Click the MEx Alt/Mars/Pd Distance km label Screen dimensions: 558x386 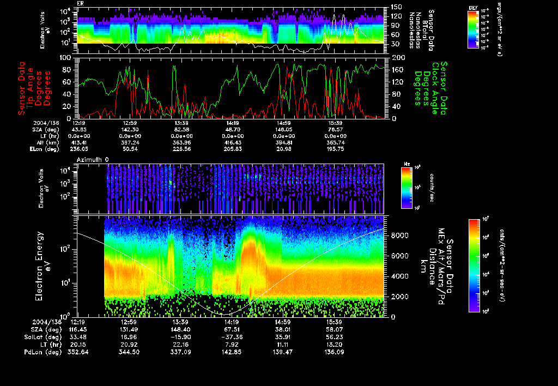tap(436, 266)
